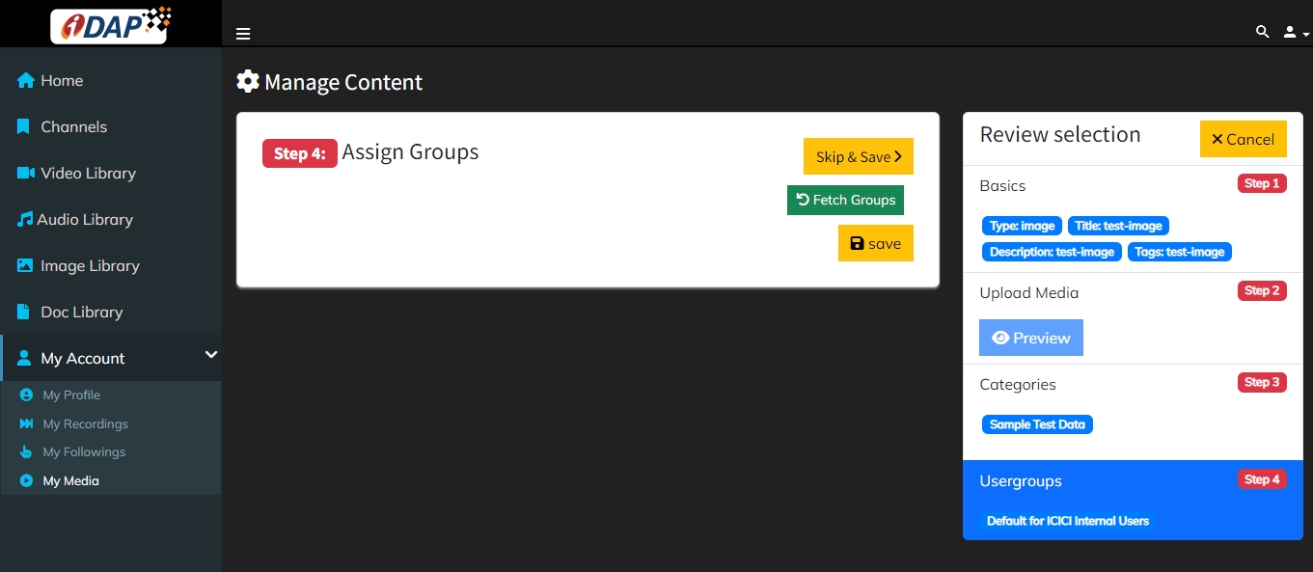Select the Categories section heading

pos(1018,384)
